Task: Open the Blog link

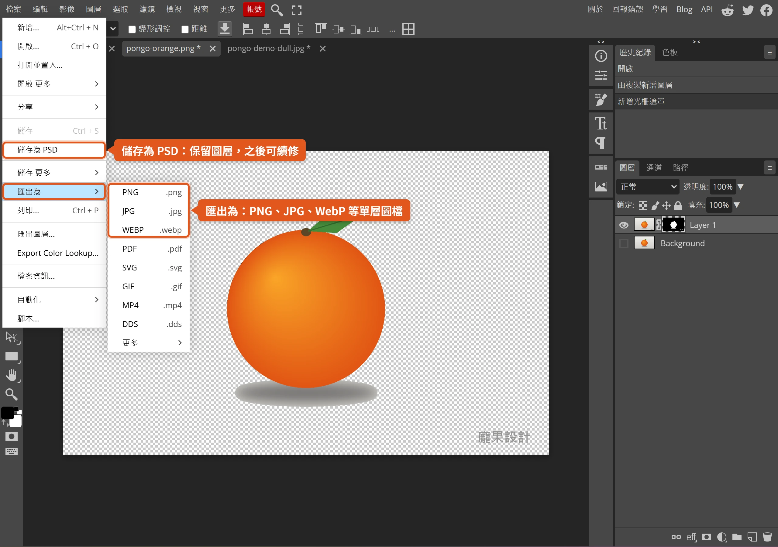Action: click(x=684, y=9)
